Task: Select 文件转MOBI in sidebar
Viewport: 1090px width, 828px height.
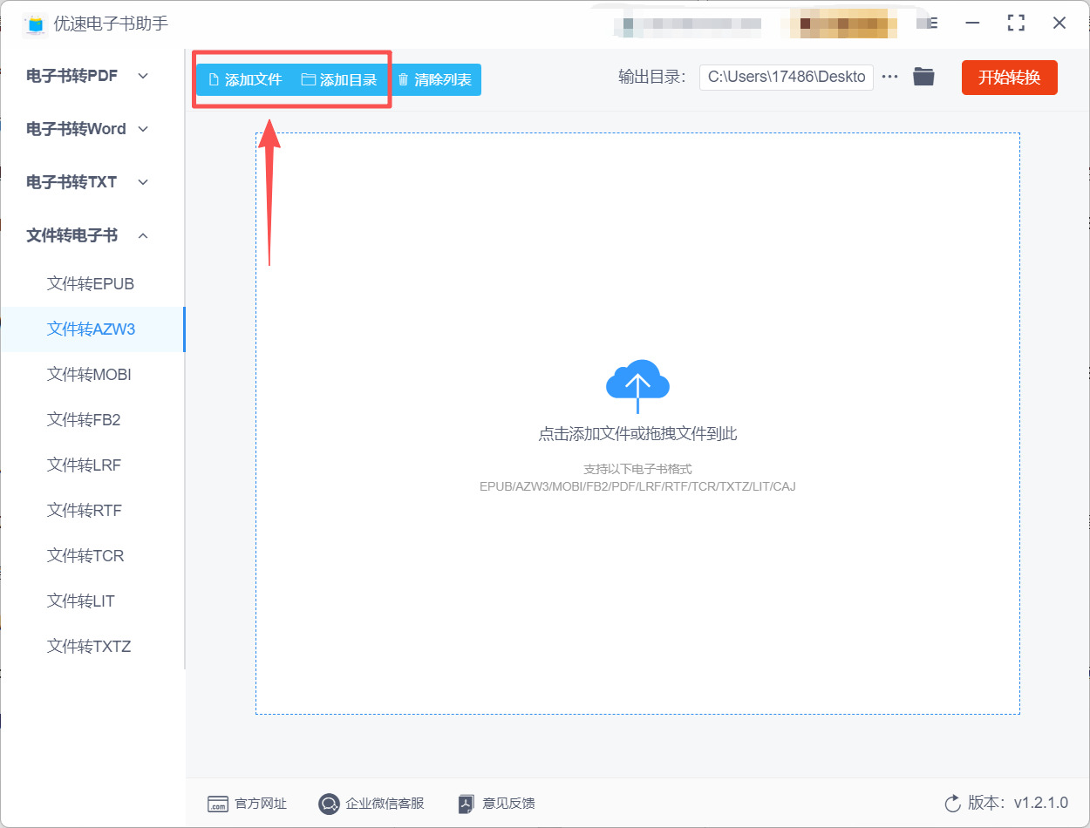Action: pyautogui.click(x=91, y=375)
